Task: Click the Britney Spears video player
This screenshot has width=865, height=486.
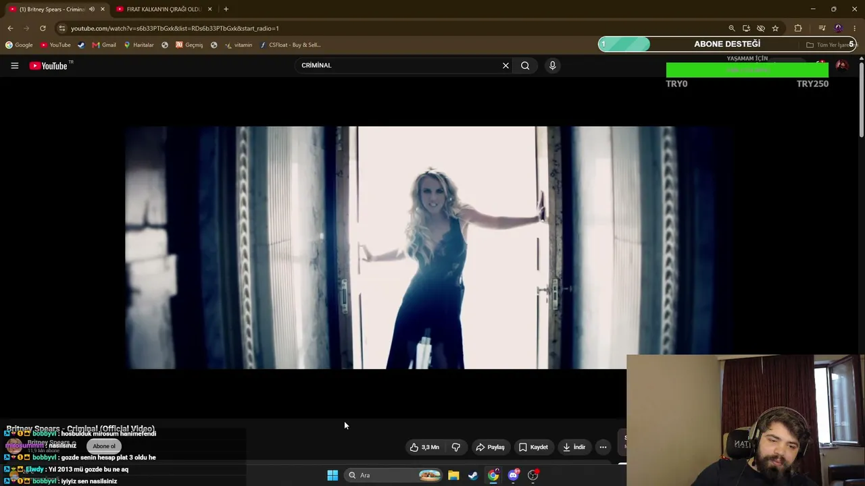Action: click(429, 248)
